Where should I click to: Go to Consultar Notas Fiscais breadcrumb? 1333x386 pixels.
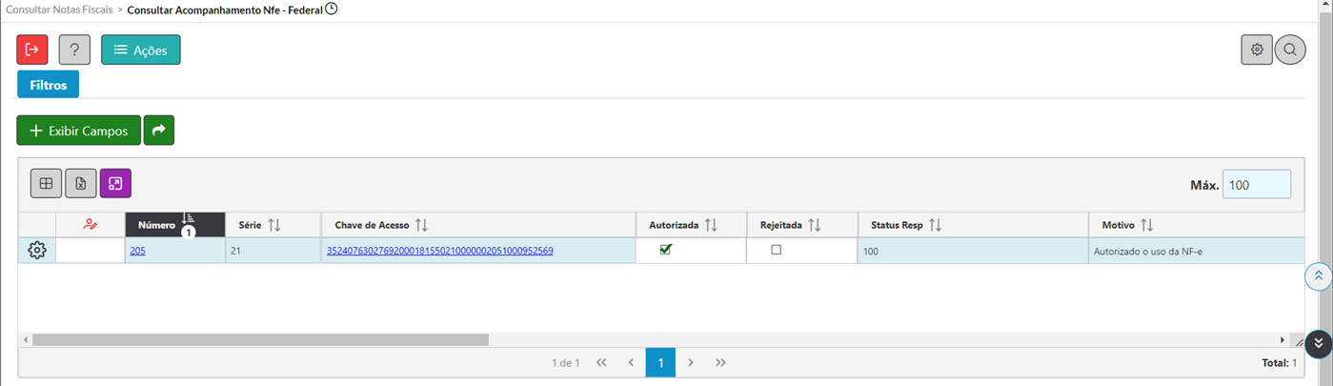[x=57, y=9]
